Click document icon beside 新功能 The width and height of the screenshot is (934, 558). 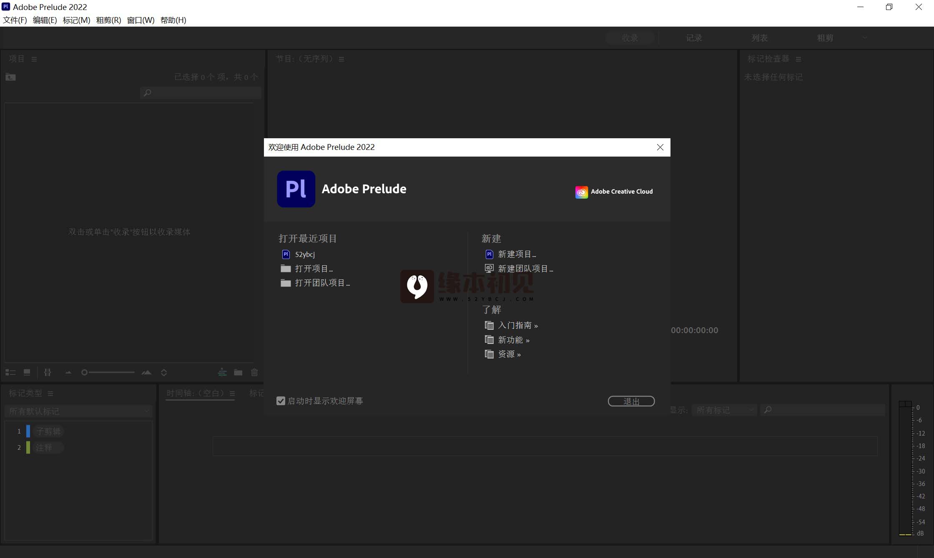[x=489, y=340]
